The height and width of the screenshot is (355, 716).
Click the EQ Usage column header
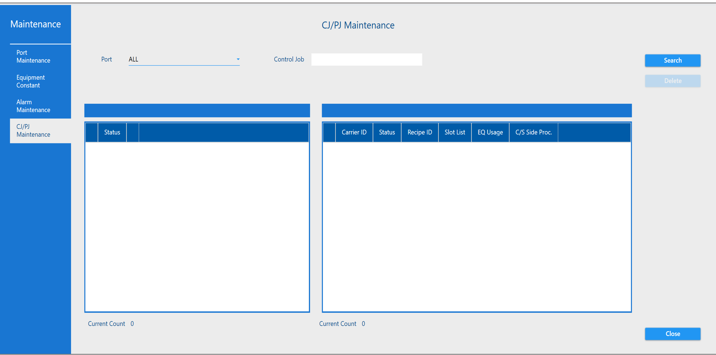tap(490, 132)
